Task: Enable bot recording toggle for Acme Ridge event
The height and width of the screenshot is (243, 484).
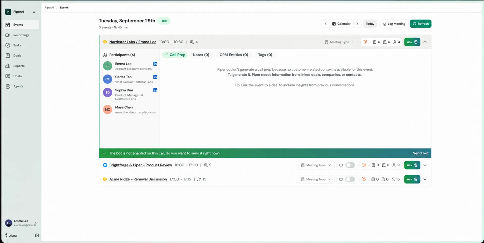Action: click(x=350, y=179)
